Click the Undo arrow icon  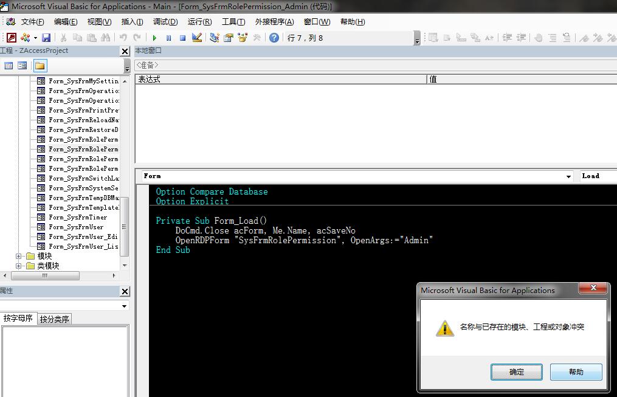tap(123, 38)
